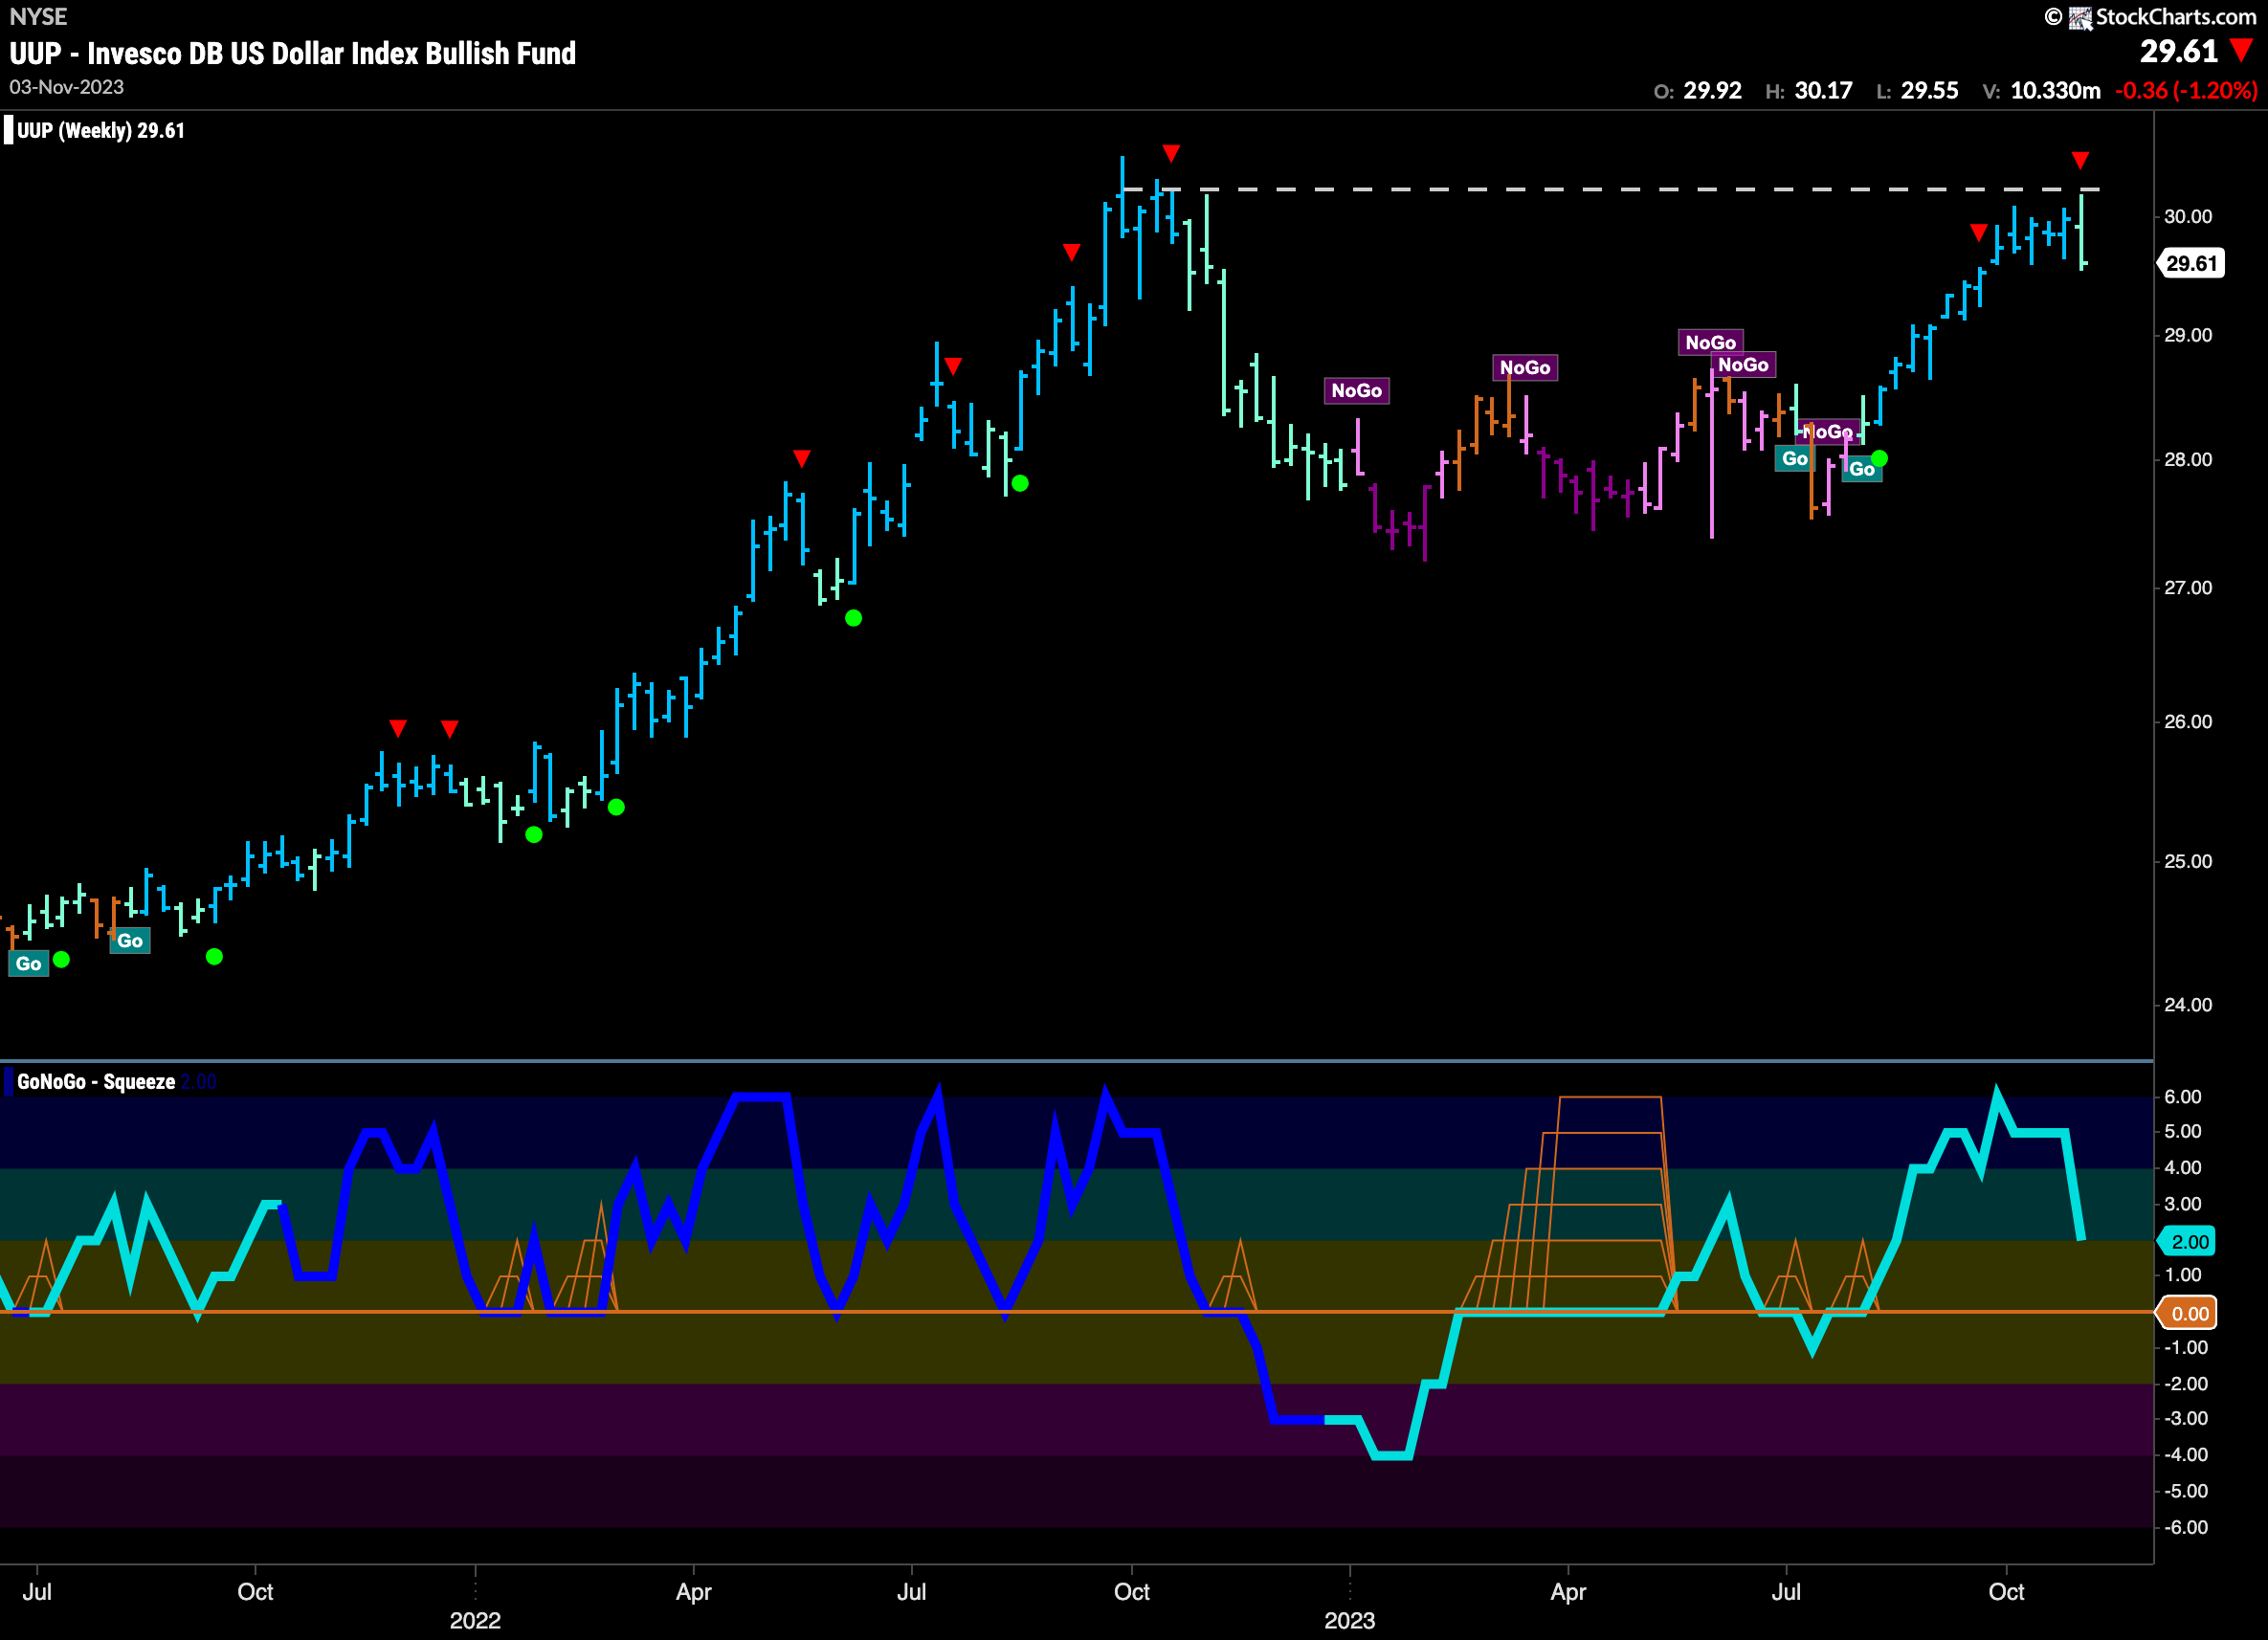Click the volume value V: 10.330m

click(x=2041, y=91)
